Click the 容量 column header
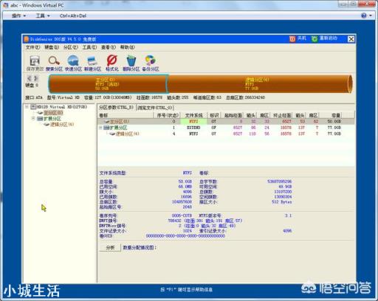 pos(331,115)
